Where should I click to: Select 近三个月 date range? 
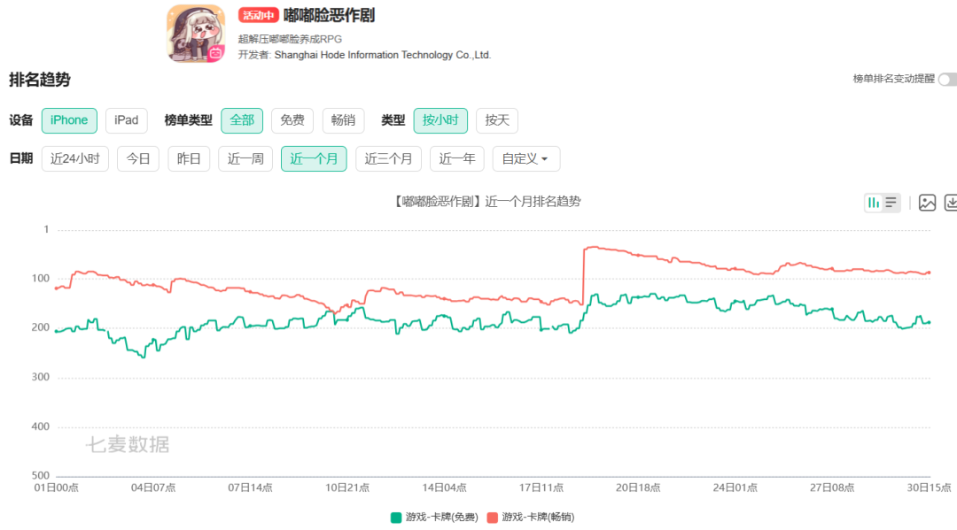(388, 159)
